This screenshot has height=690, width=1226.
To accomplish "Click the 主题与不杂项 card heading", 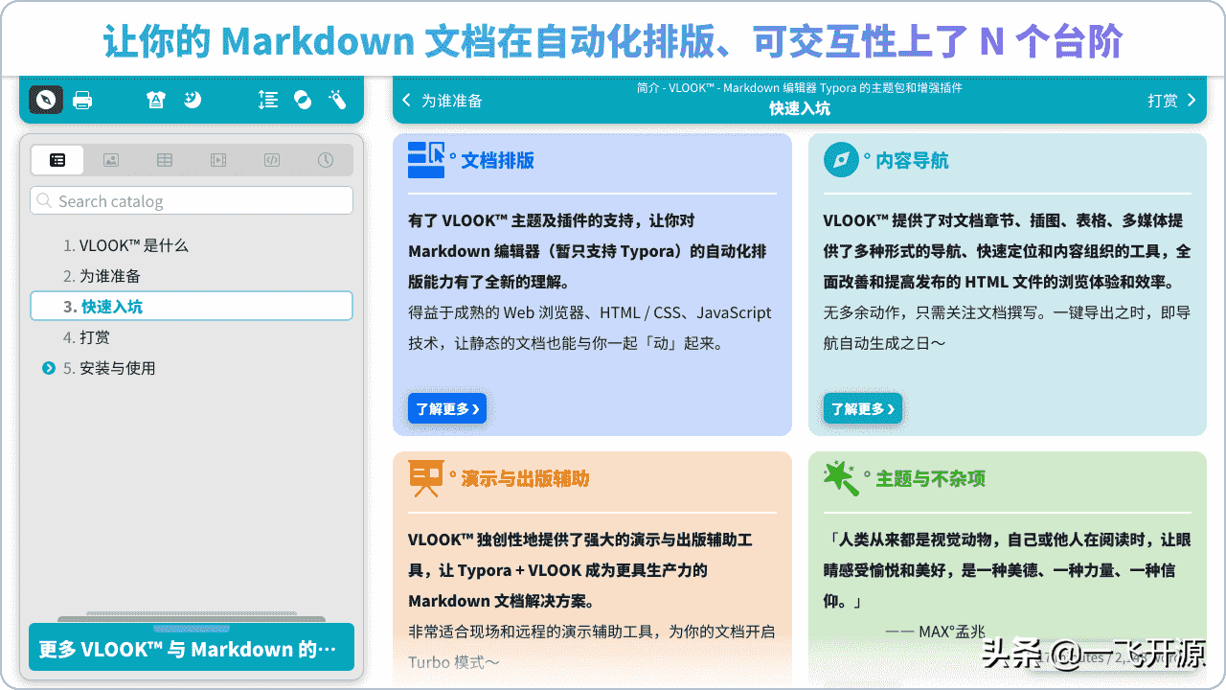I will pos(930,478).
